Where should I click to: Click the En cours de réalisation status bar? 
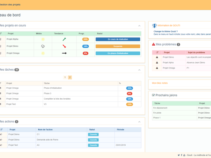[x=118, y=39]
